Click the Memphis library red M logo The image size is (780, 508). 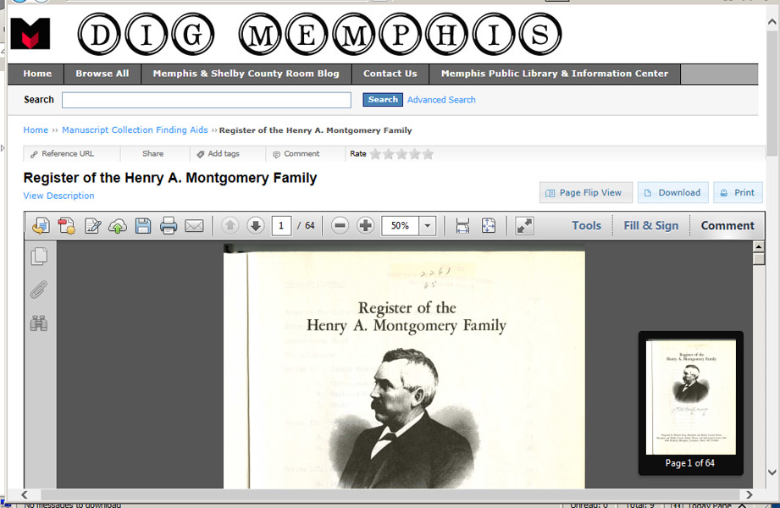(30, 33)
